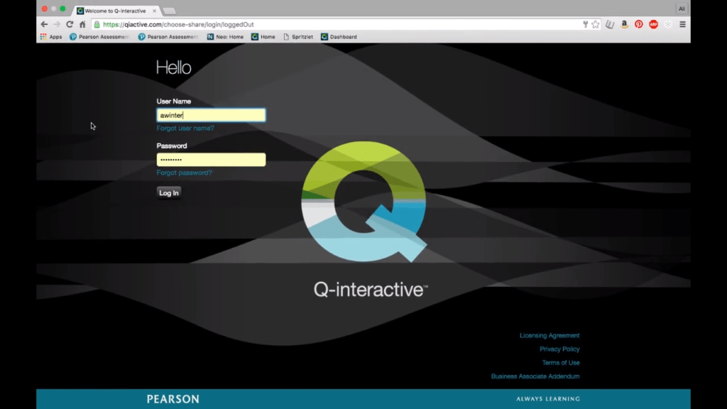
Task: Reload the page with the refresh icon
Action: 70,24
